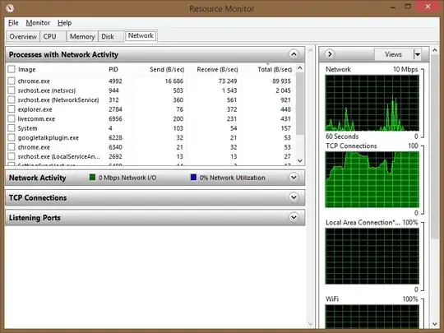
Task: Click process list scroll up arrow
Action: [300, 68]
